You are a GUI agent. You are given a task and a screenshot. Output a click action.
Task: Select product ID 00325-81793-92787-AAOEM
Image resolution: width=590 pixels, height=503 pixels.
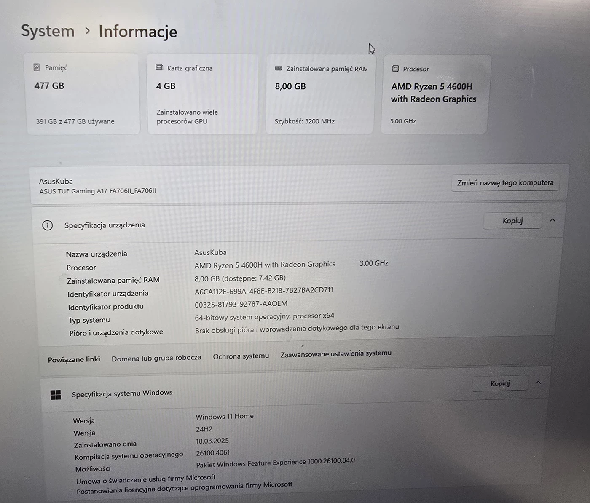point(241,304)
